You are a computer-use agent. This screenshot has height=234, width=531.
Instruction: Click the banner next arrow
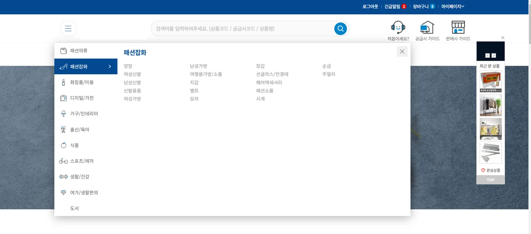[494, 55]
